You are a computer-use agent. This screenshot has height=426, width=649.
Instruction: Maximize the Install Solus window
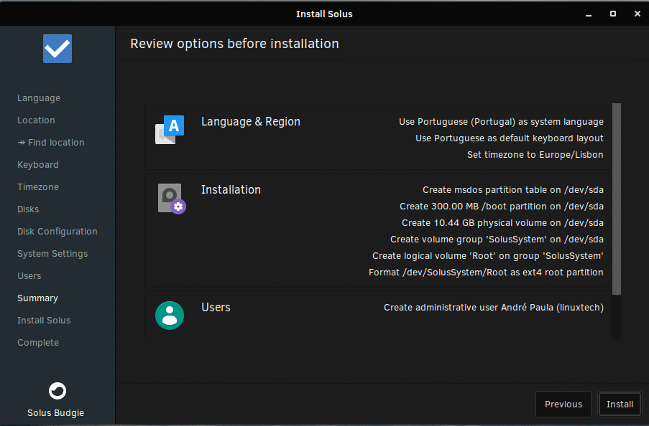pyautogui.click(x=613, y=14)
